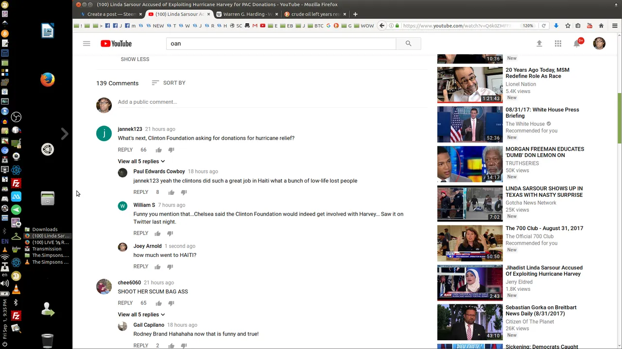Play Morgan Freeman Educates Don Lemon thumbnail
This screenshot has width=622, height=349.
click(470, 164)
